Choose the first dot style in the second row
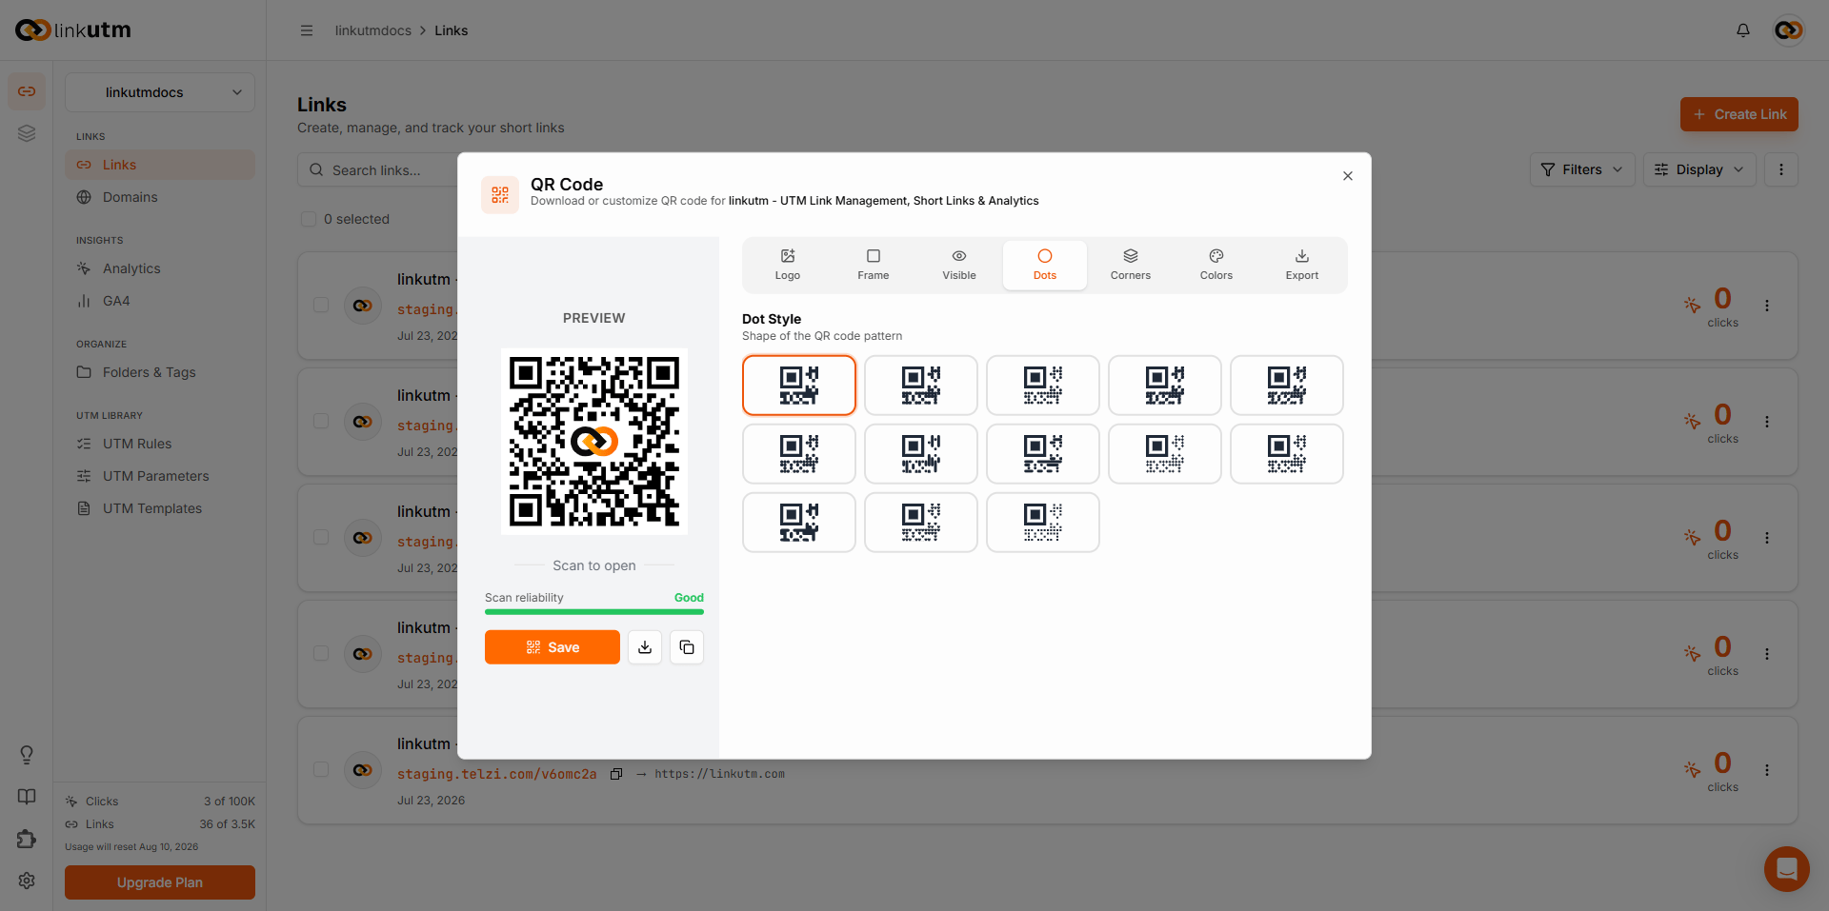Viewport: 1829px width, 911px height. pyautogui.click(x=798, y=454)
